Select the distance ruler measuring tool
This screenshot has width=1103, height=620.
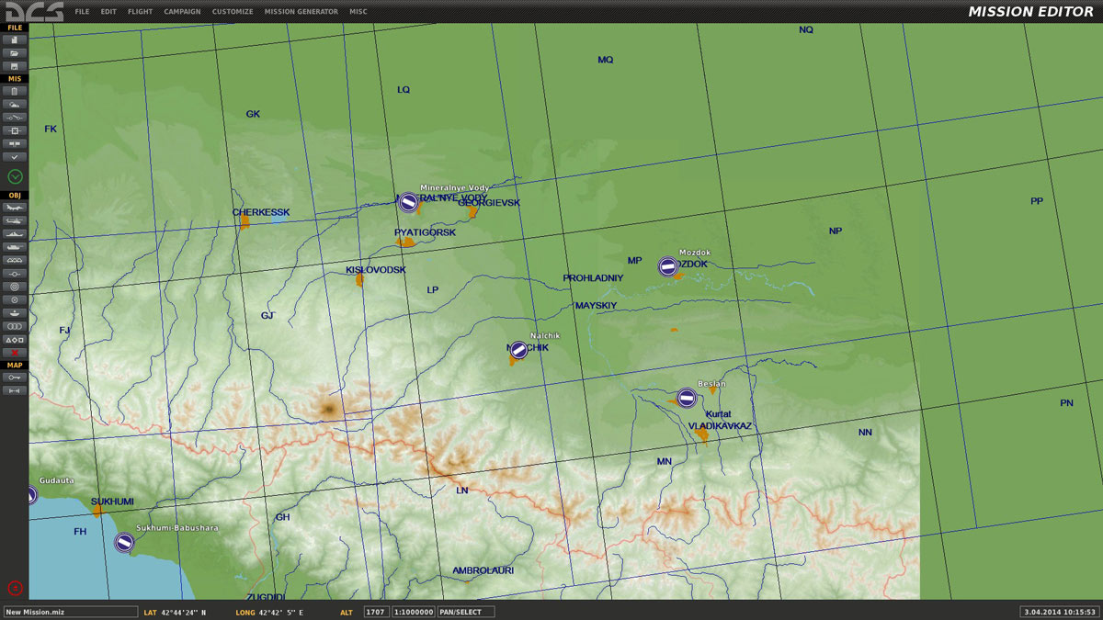coord(15,390)
